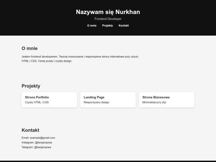Select the Email: example@gmail.com line
216x162 pixels.
[38, 138]
